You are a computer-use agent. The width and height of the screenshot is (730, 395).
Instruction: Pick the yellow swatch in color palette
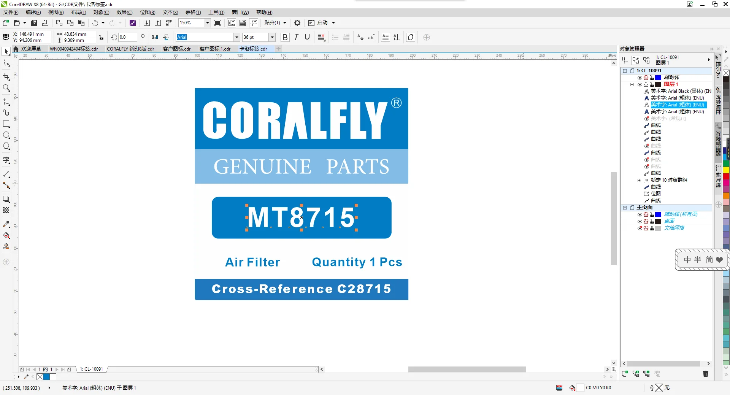726,170
